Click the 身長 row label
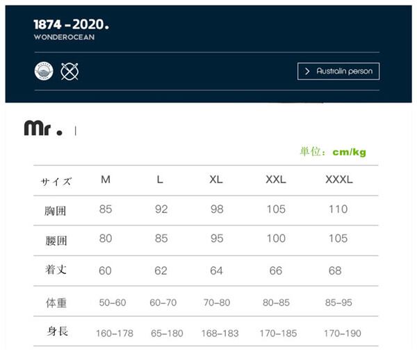This screenshot has height=353, width=417. coord(56,332)
